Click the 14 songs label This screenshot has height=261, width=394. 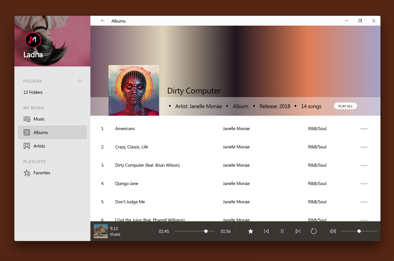tap(311, 106)
